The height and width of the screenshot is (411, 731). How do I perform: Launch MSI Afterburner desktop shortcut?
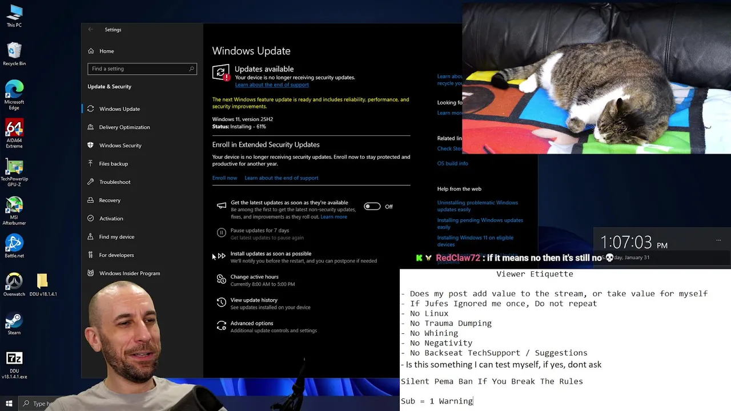pos(14,211)
